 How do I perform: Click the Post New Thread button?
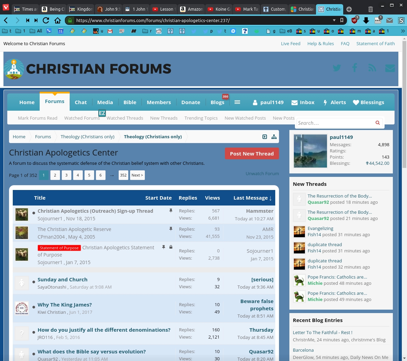[252, 154]
